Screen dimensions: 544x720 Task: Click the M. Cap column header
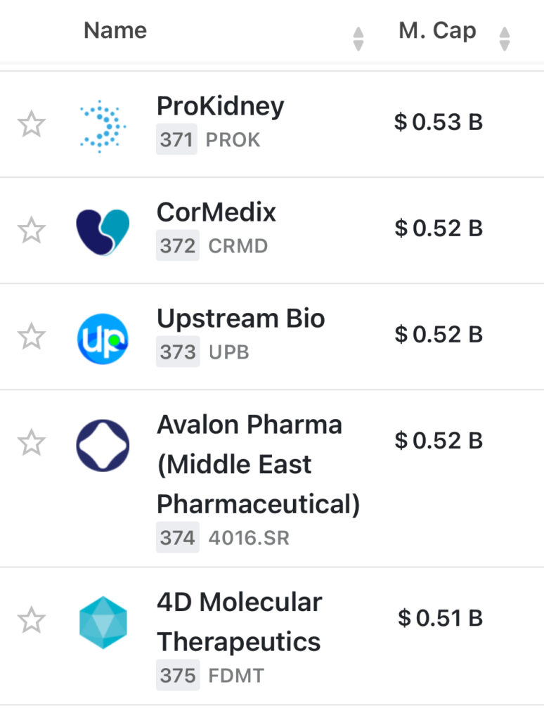click(437, 31)
